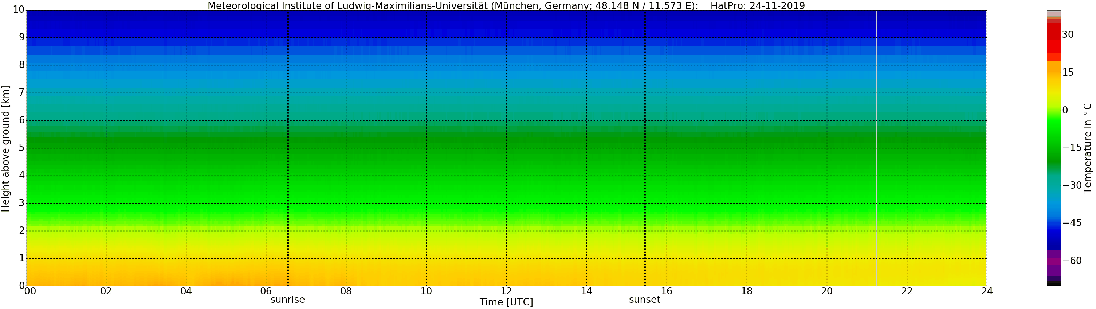Viewport: 1096px width, 309px height.
Task: Click the 24 tick label on time axis
Action: tap(987, 291)
